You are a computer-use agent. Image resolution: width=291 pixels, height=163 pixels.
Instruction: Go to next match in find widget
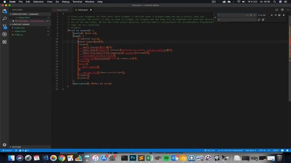[276, 15]
